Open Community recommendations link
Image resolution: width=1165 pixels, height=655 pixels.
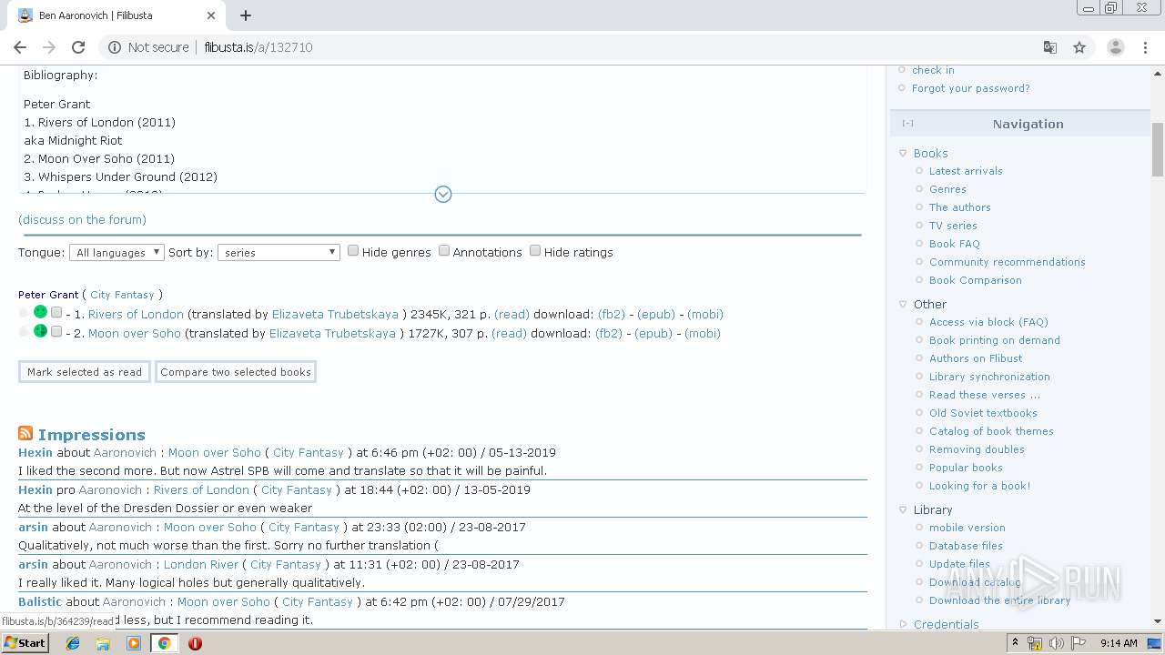tap(1007, 262)
